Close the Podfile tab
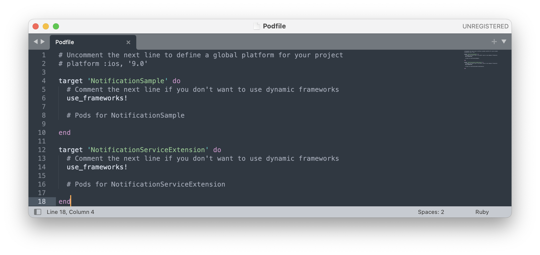This screenshot has height=255, width=540. 128,42
